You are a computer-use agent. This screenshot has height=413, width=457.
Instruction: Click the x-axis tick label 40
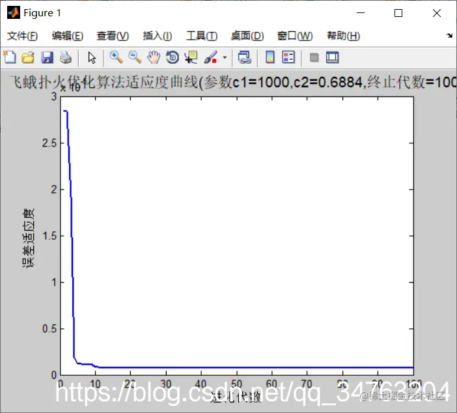coord(201,384)
